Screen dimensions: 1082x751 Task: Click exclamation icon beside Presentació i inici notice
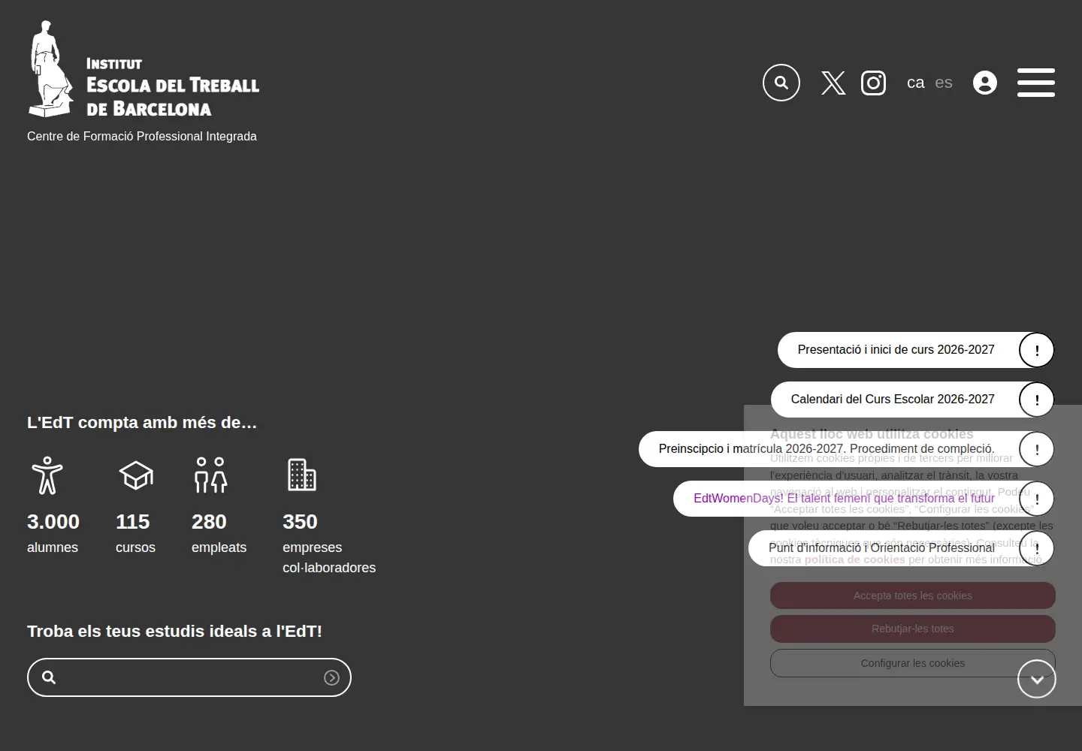click(x=1037, y=350)
